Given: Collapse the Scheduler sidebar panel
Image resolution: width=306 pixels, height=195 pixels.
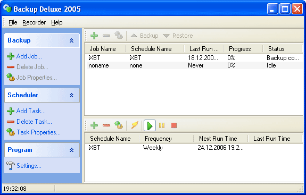Looking at the screenshot, I should tap(72, 95).
